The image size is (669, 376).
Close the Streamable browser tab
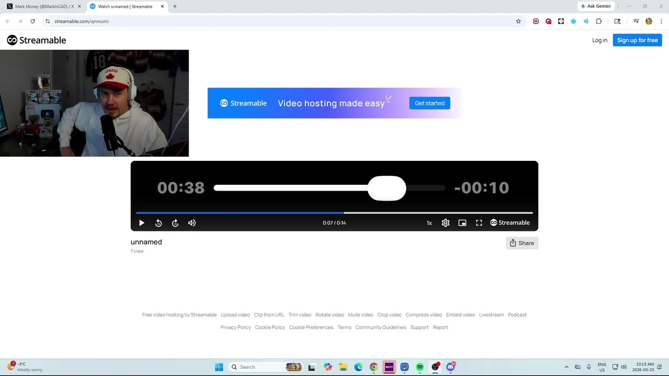click(162, 6)
